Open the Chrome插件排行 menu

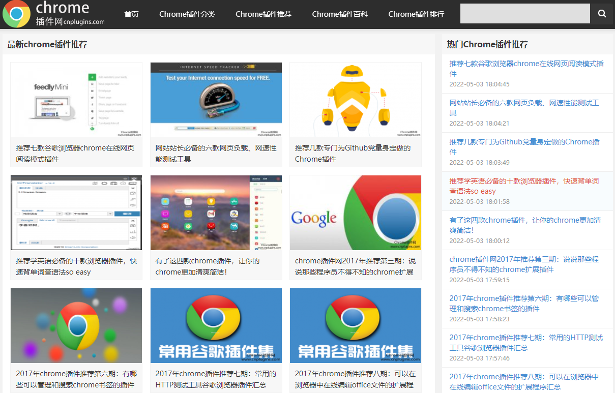[416, 14]
